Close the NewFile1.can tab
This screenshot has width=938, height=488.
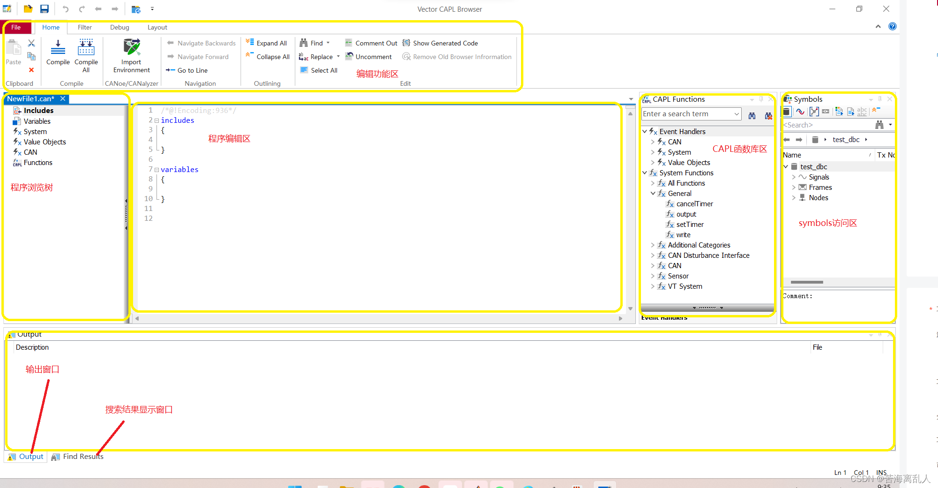[x=63, y=98]
